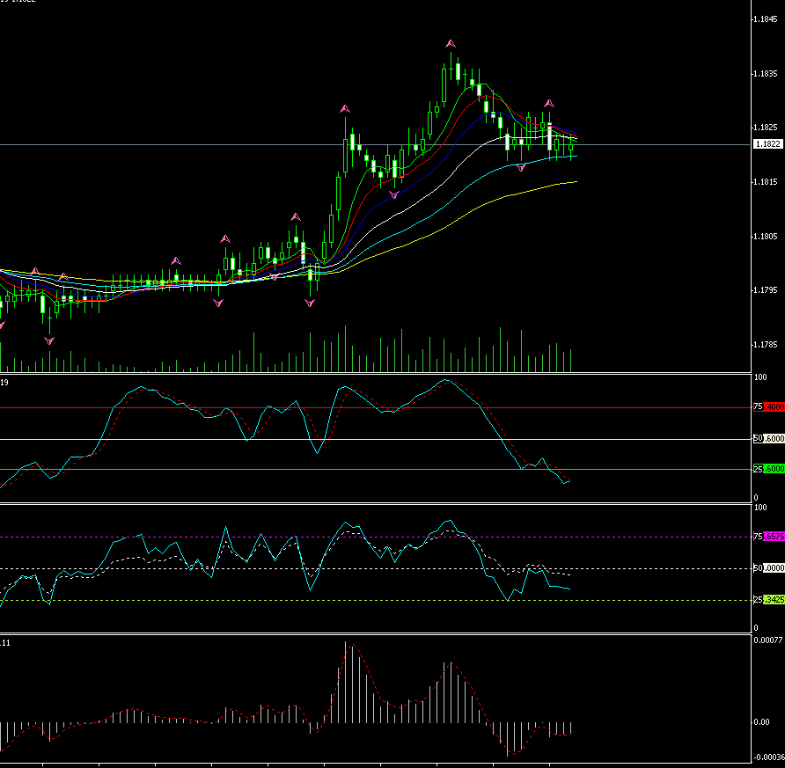Image resolution: width=785 pixels, height=768 pixels.
Task: Click the 1.1835 price axis label
Action: point(767,74)
